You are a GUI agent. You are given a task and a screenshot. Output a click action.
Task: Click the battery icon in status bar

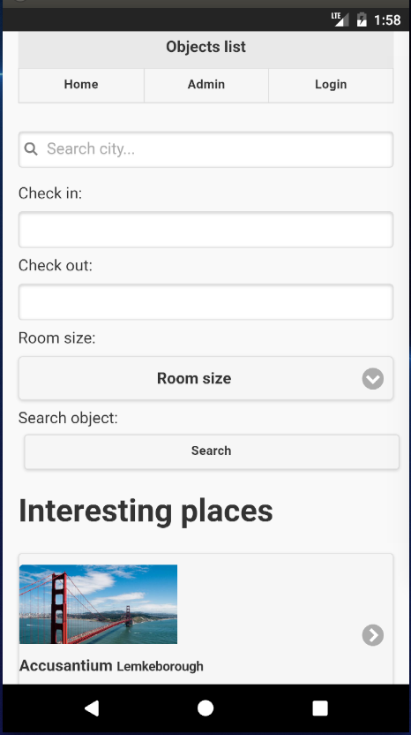click(362, 19)
